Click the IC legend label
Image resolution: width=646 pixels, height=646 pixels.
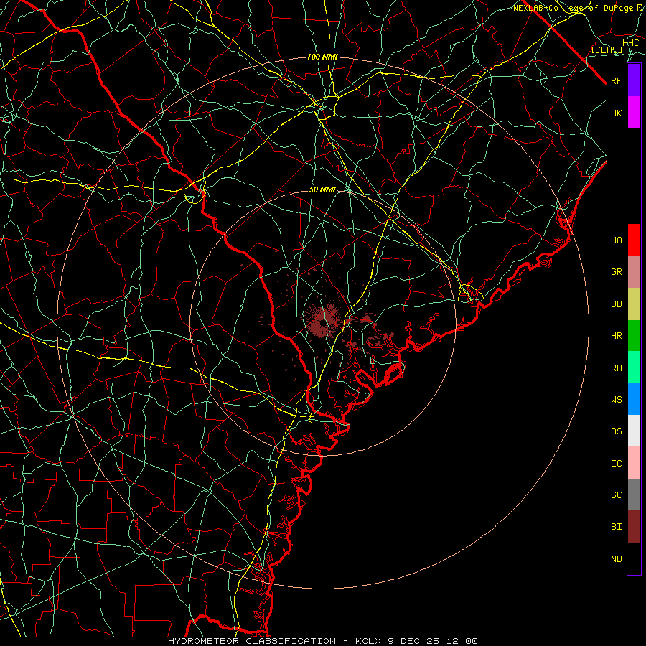coord(616,464)
